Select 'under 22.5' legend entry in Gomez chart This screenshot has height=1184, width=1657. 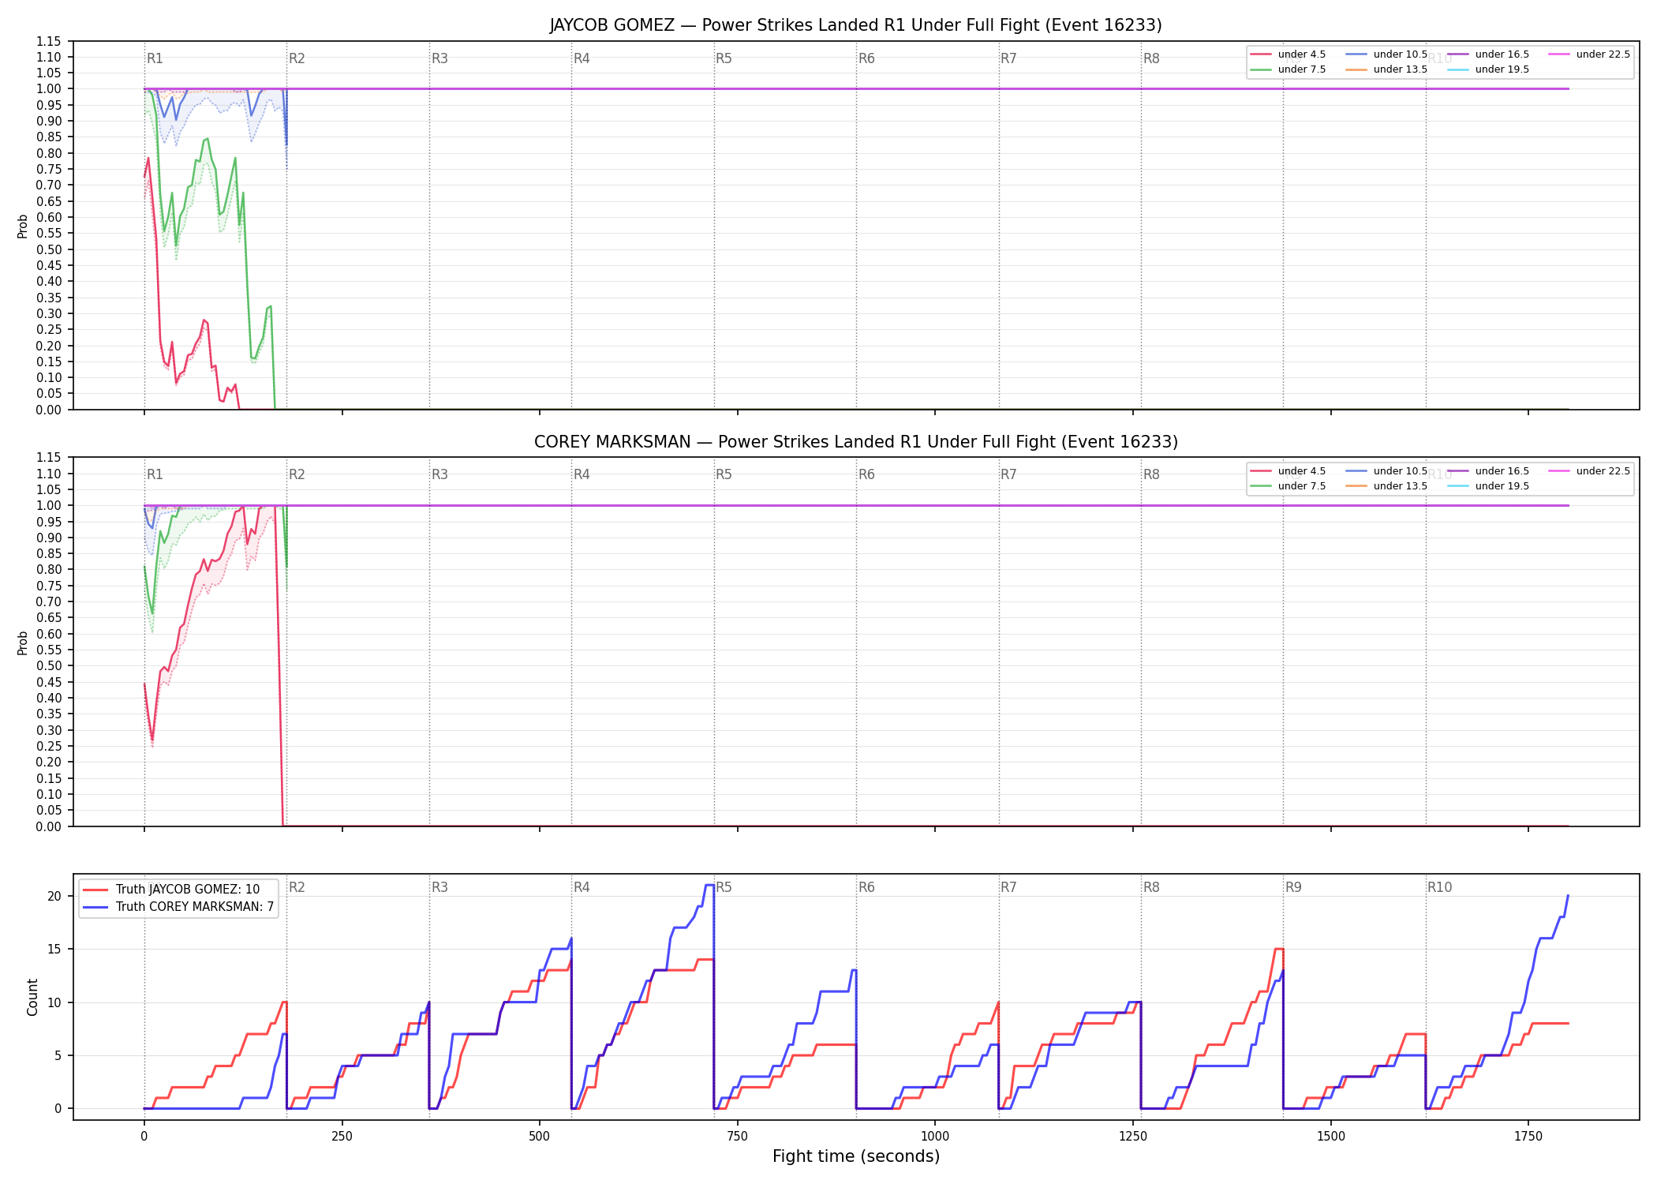pos(1589,54)
